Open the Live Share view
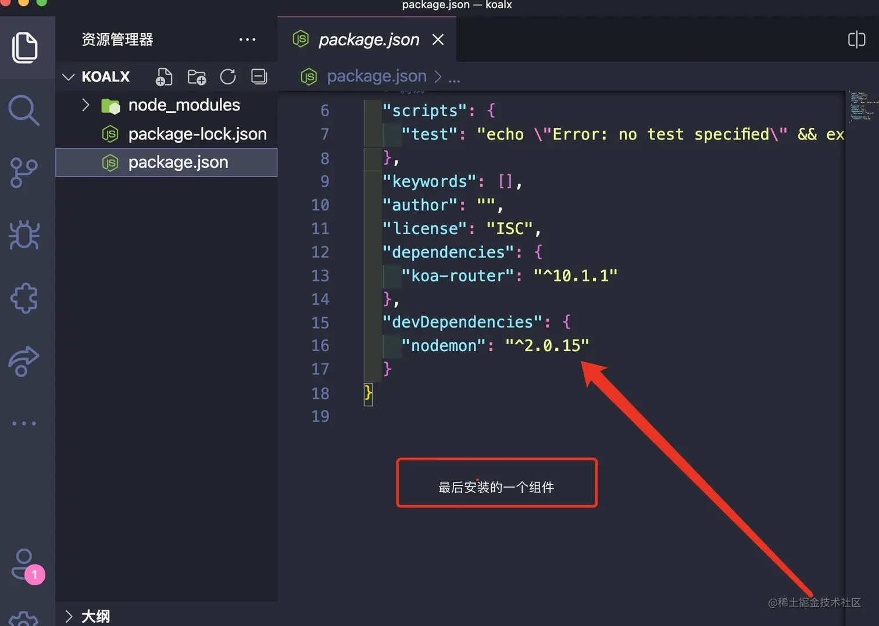Screen dimensions: 879x626 [x=24, y=361]
